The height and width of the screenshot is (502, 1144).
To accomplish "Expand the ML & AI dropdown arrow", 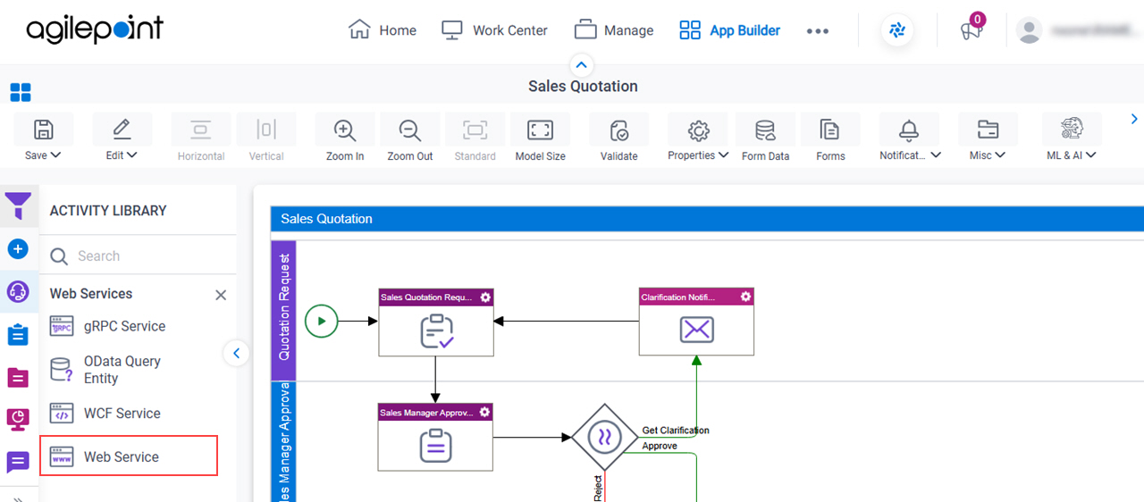I will (1091, 155).
